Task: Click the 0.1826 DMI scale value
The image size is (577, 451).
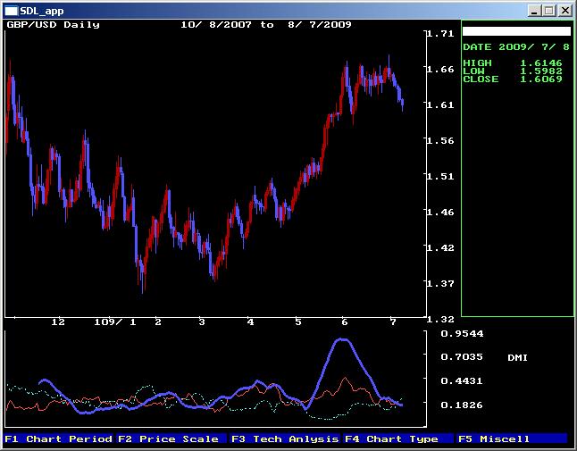Action: tap(462, 405)
